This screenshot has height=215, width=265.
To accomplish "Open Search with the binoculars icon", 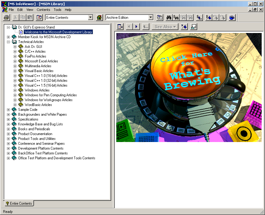I will click(x=169, y=17).
